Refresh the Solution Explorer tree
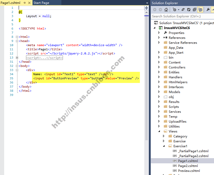Image resolution: width=214 pixels, height=175 pixels. [x=189, y=10]
